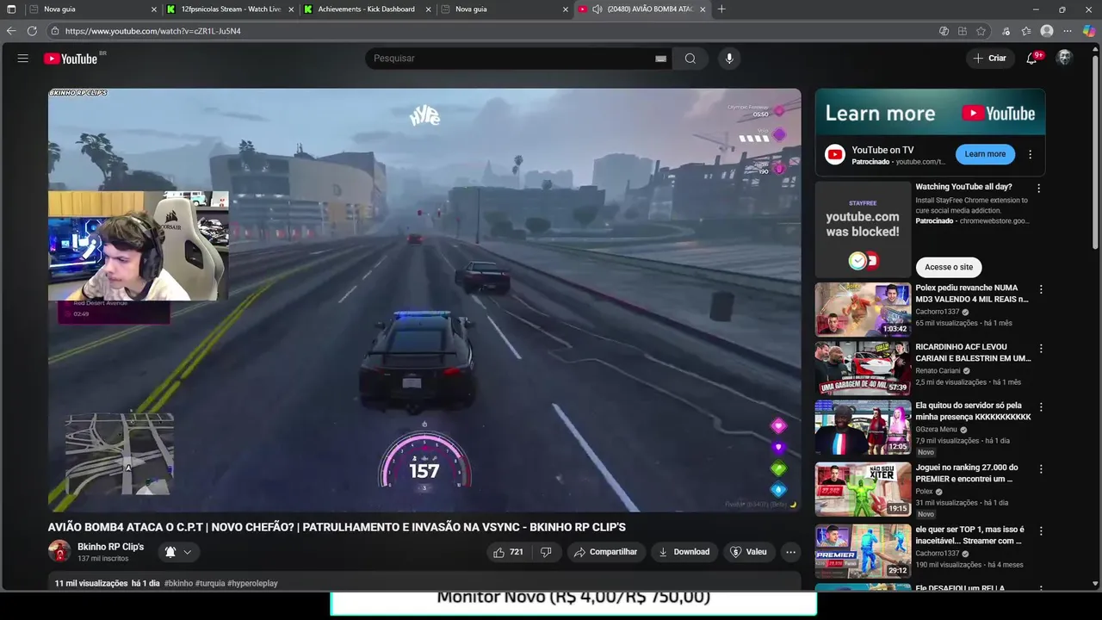Switch to Achievements - Kick Dashboard tab
This screenshot has width=1102, height=620.
366,9
